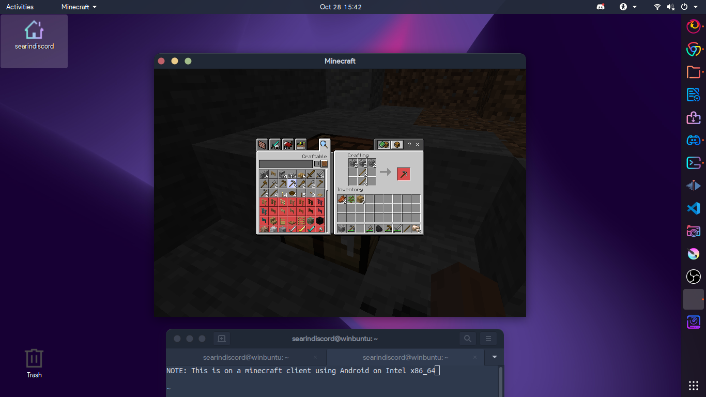Select the Nature tab with grass block icon
The image size is (706, 397).
click(x=301, y=144)
